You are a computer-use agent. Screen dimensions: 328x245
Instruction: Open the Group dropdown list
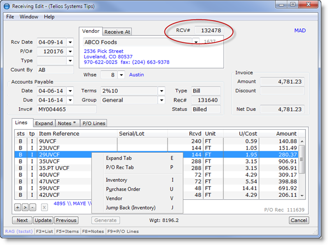161,100
